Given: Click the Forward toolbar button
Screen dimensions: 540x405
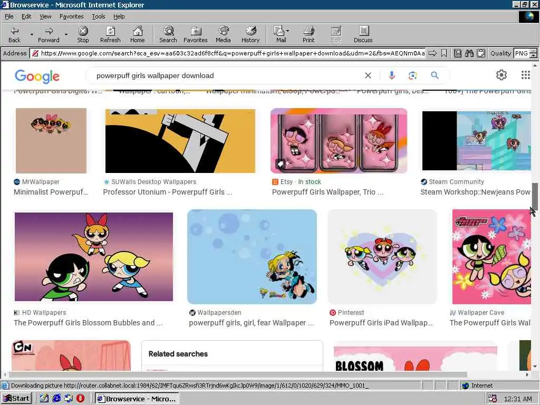Looking at the screenshot, I should 49,34.
